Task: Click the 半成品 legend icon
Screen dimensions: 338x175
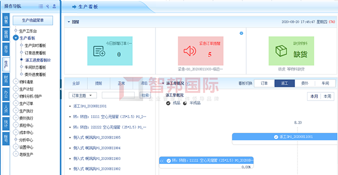Action: click(x=185, y=103)
